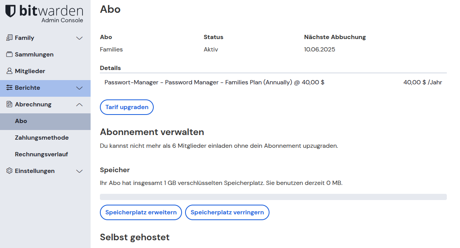Click the 6 Mitglieder limit notice
Screen dimensions: 460x248
click(219, 146)
